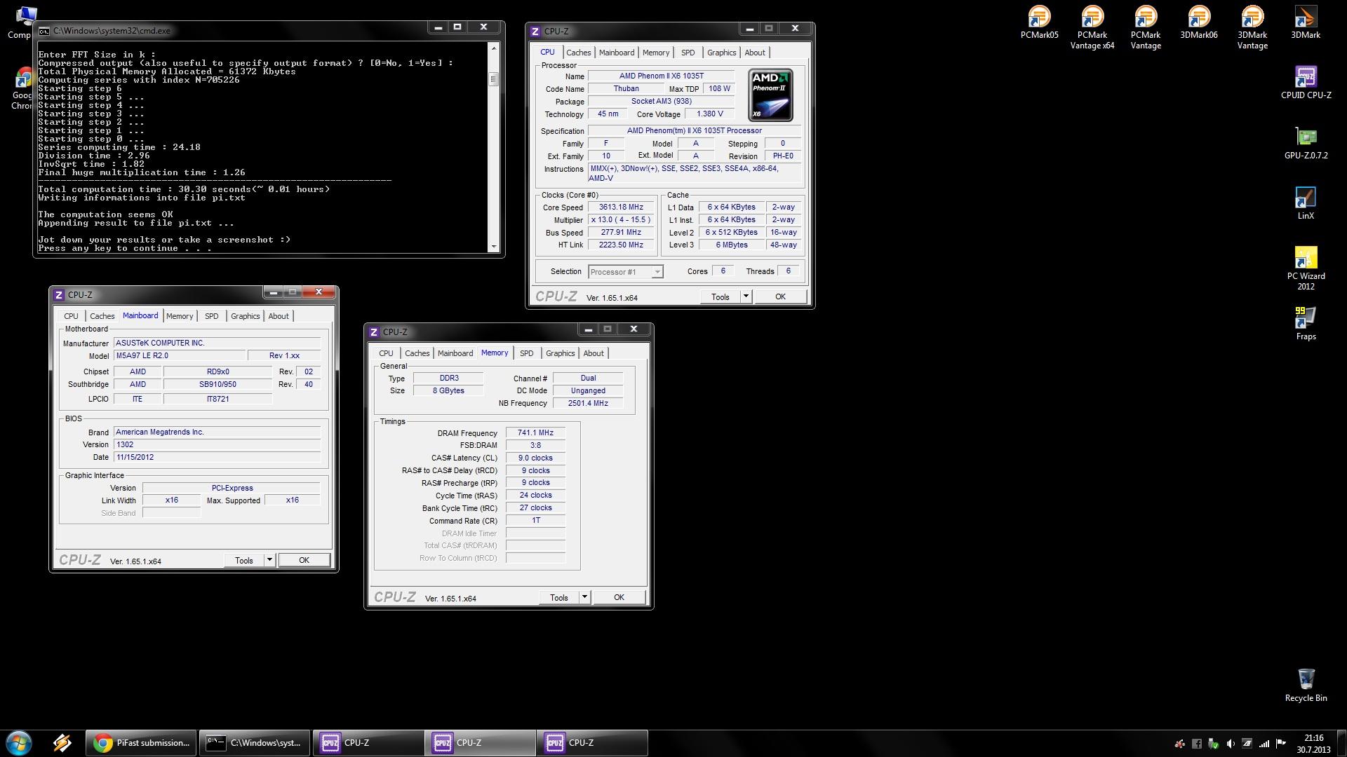1347x757 pixels.
Task: Click the Tools button in the Memory window
Action: click(x=559, y=597)
